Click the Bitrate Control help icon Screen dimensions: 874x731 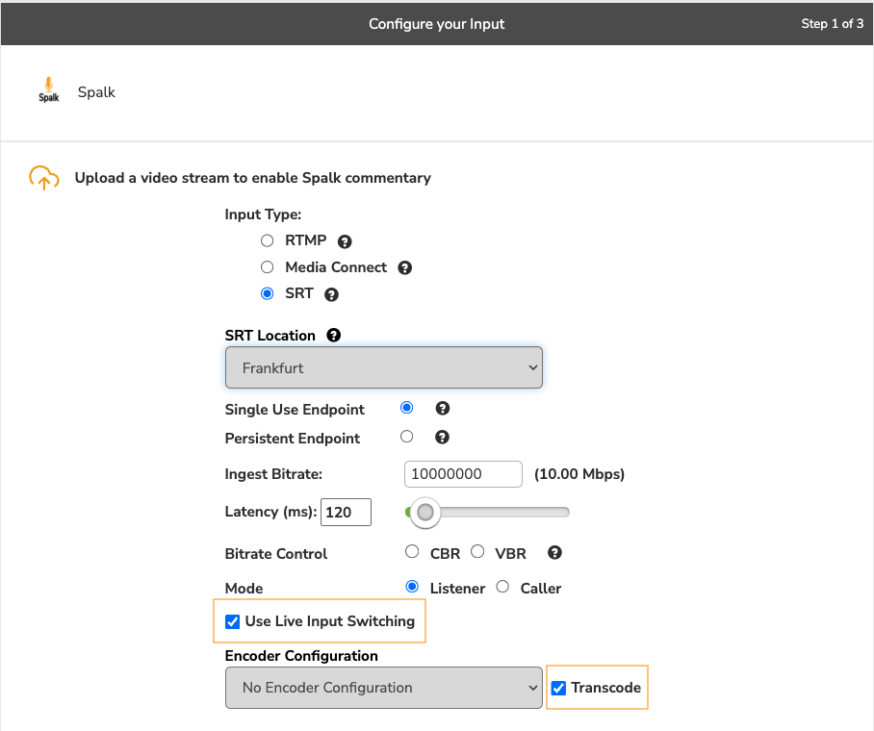554,553
